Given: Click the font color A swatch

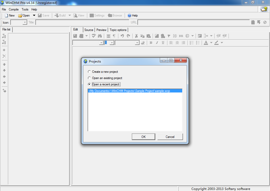Looking at the screenshot, I should [206, 43].
